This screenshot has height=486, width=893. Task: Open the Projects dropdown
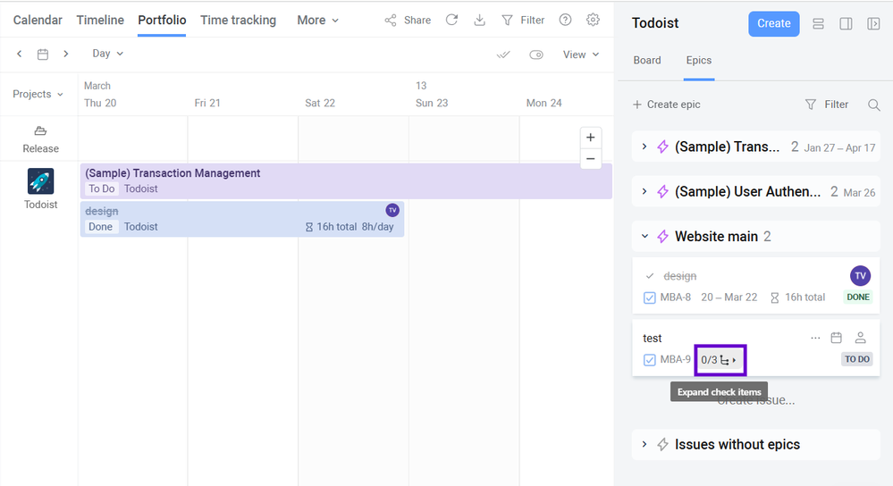(38, 94)
